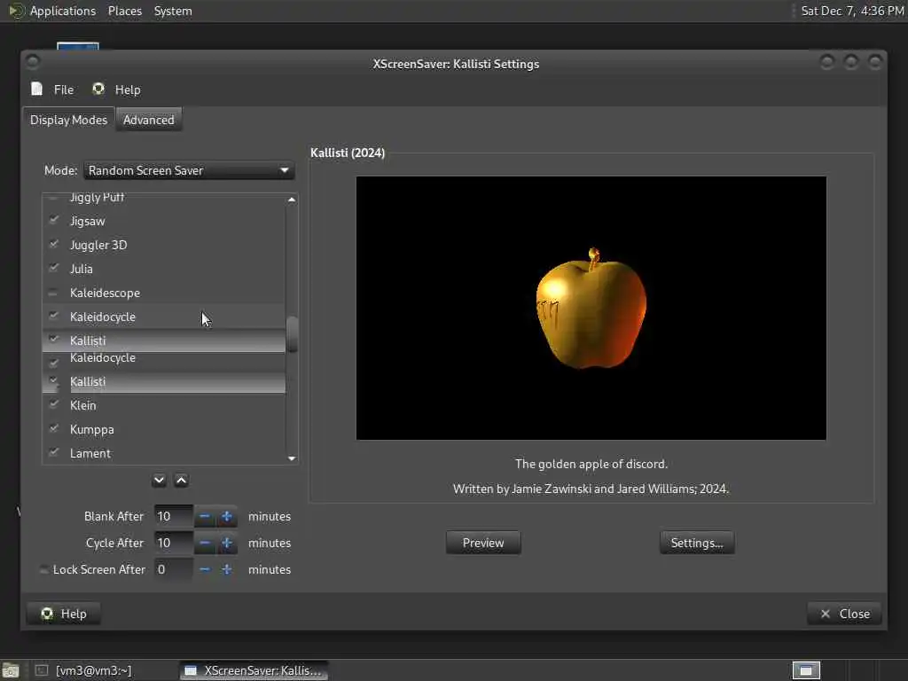Switch to the Display Modes tab
The height and width of the screenshot is (681, 908).
(69, 120)
